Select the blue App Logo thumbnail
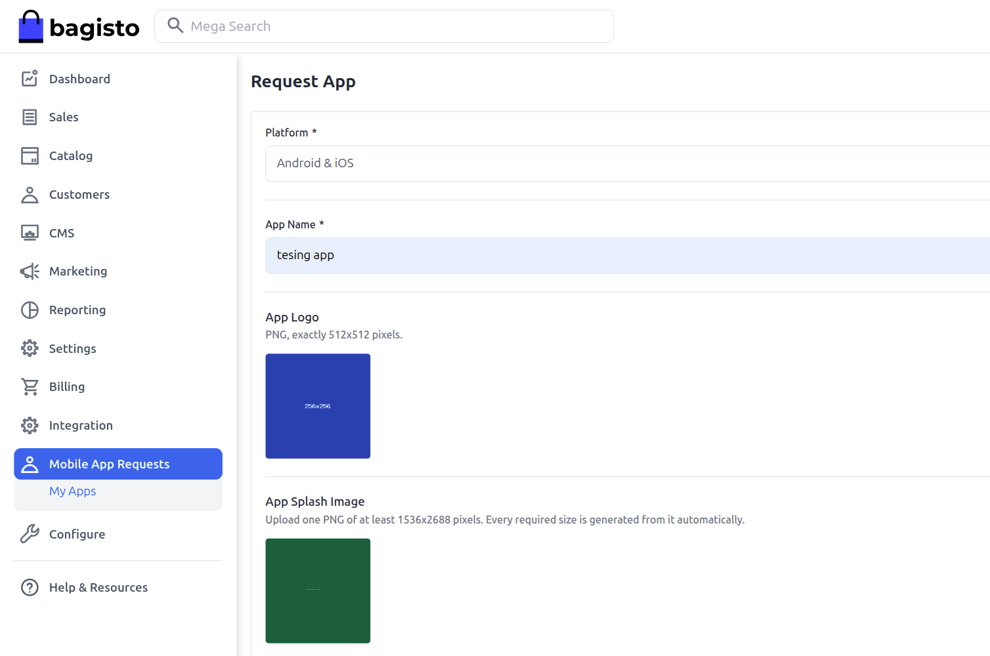The width and height of the screenshot is (990, 656). tap(318, 406)
